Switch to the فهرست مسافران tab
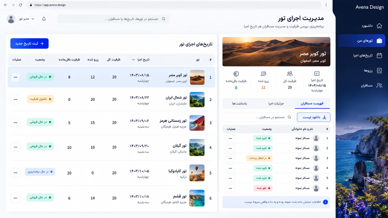This screenshot has width=388, height=218. 312,103
